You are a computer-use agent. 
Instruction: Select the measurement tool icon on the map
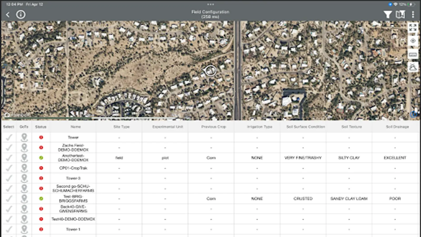pos(413,55)
